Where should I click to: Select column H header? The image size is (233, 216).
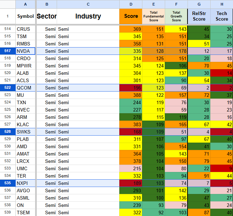click(222, 4)
